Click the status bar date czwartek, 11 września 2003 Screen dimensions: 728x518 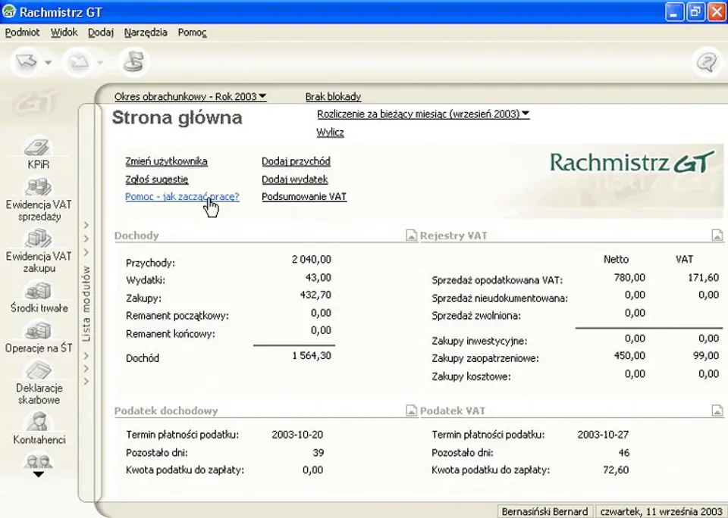tap(661, 511)
